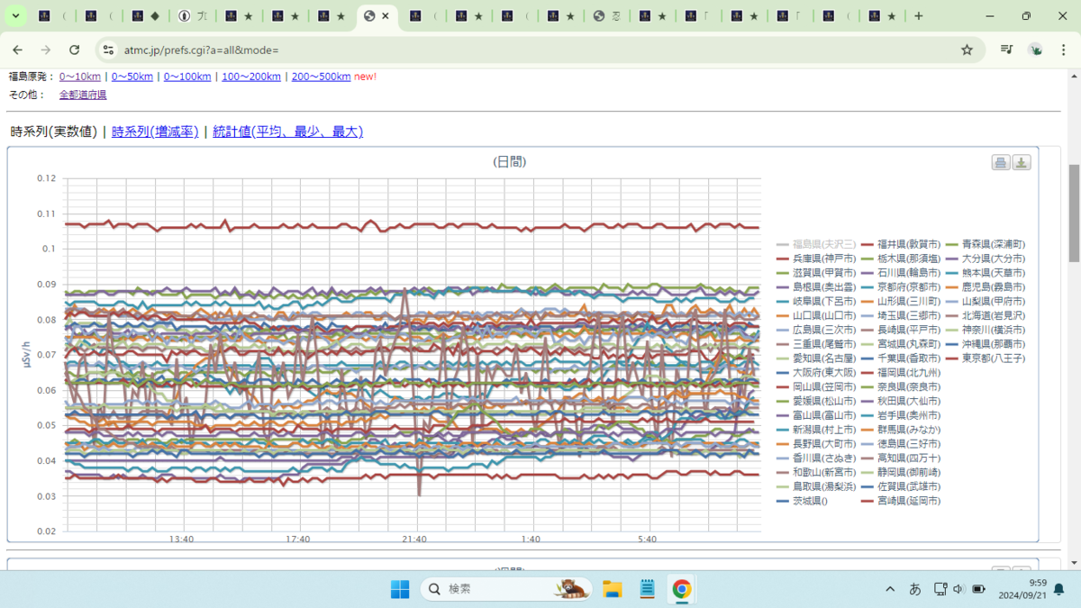Close the active browser tab
1081x608 pixels.
(x=386, y=16)
